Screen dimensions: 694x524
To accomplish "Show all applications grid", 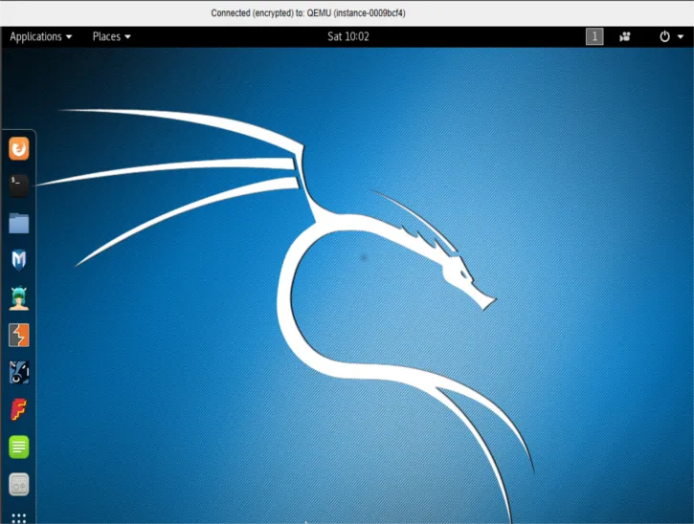I will click(18, 518).
